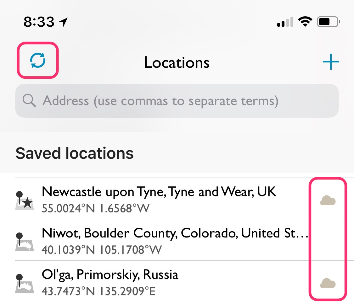Tap the cloud icon beside Ol'ga, Primorskiy
This screenshot has width=354, height=304.
(328, 283)
